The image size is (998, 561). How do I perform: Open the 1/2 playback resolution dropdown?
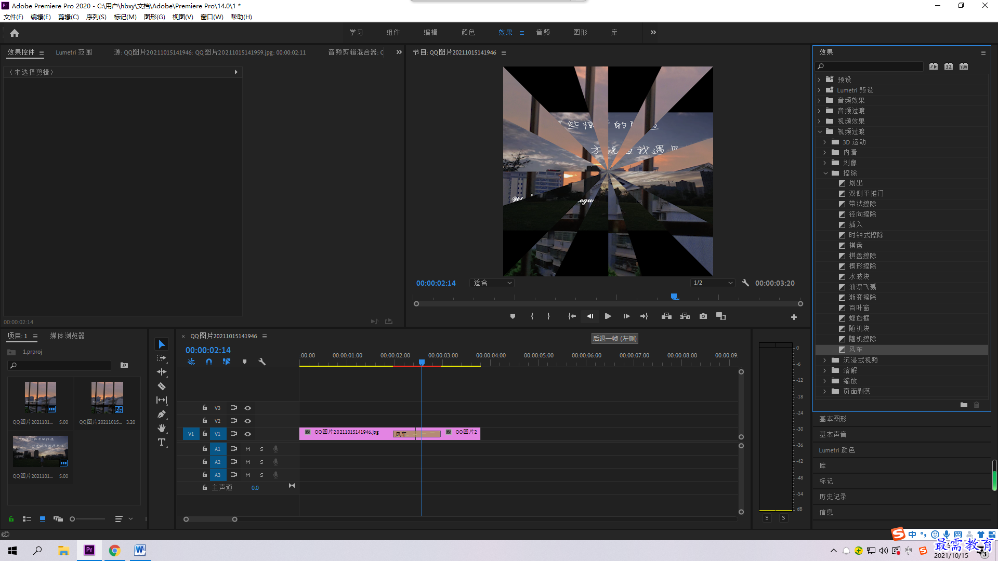tap(713, 283)
